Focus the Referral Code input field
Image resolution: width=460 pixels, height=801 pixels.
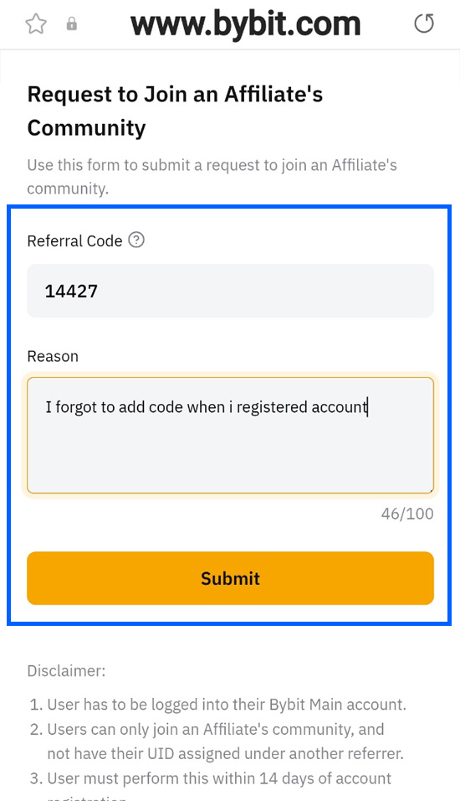click(231, 291)
